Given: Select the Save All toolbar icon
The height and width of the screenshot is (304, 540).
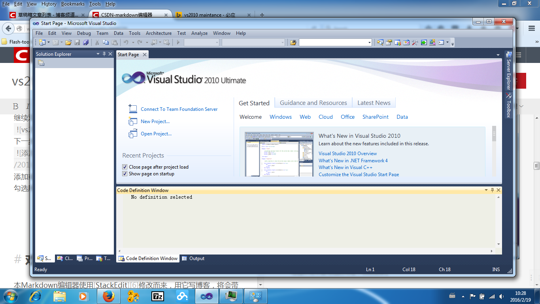Looking at the screenshot, I should tap(86, 42).
